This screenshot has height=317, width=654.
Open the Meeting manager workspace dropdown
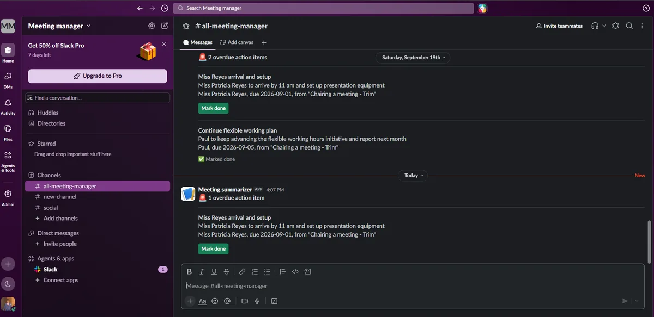click(59, 26)
